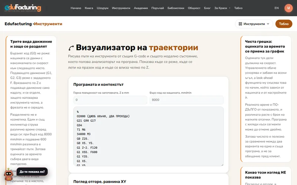Click inside the G-code program textarea
The image size is (297, 185).
[x=148, y=137]
